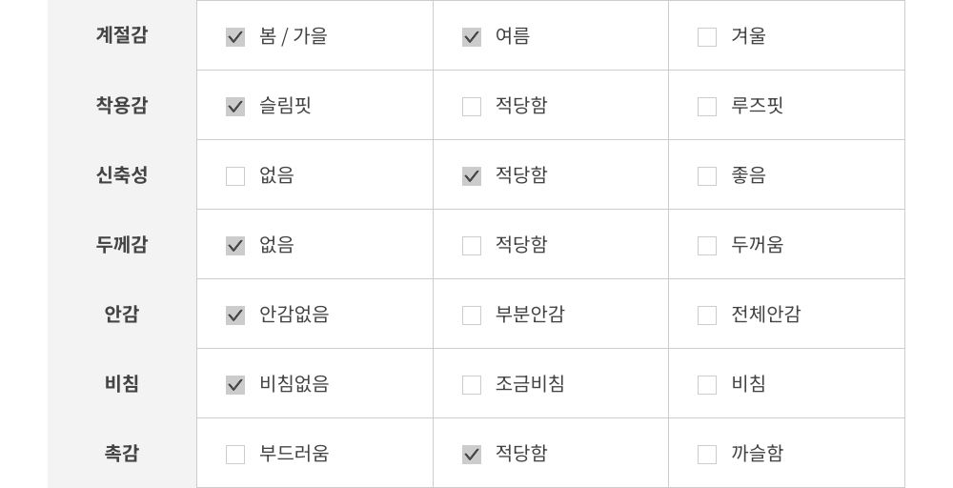Check the 전체안감 lining checkbox
Viewport: 953px width, 488px height.
pos(707,315)
